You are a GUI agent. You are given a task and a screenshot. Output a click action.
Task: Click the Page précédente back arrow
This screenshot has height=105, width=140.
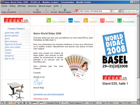[x=9, y=10]
